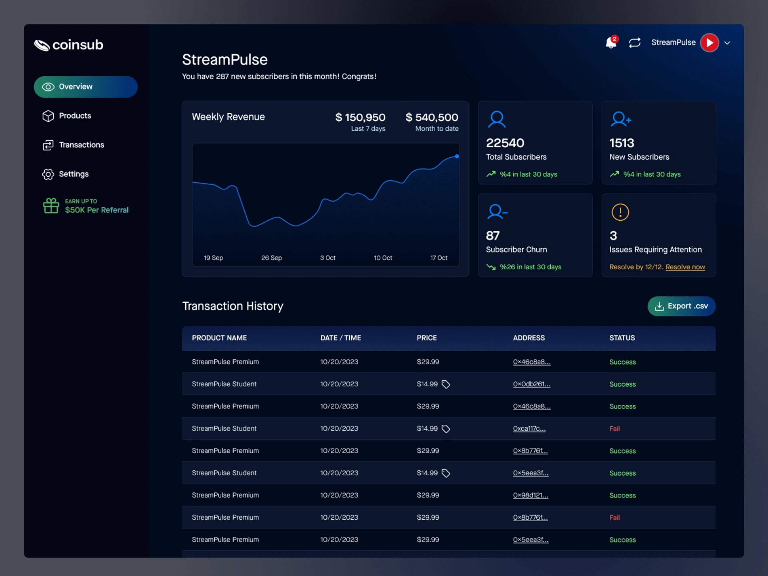Click the 87 Subscriber Churn count
This screenshot has height=576, width=768.
click(493, 236)
